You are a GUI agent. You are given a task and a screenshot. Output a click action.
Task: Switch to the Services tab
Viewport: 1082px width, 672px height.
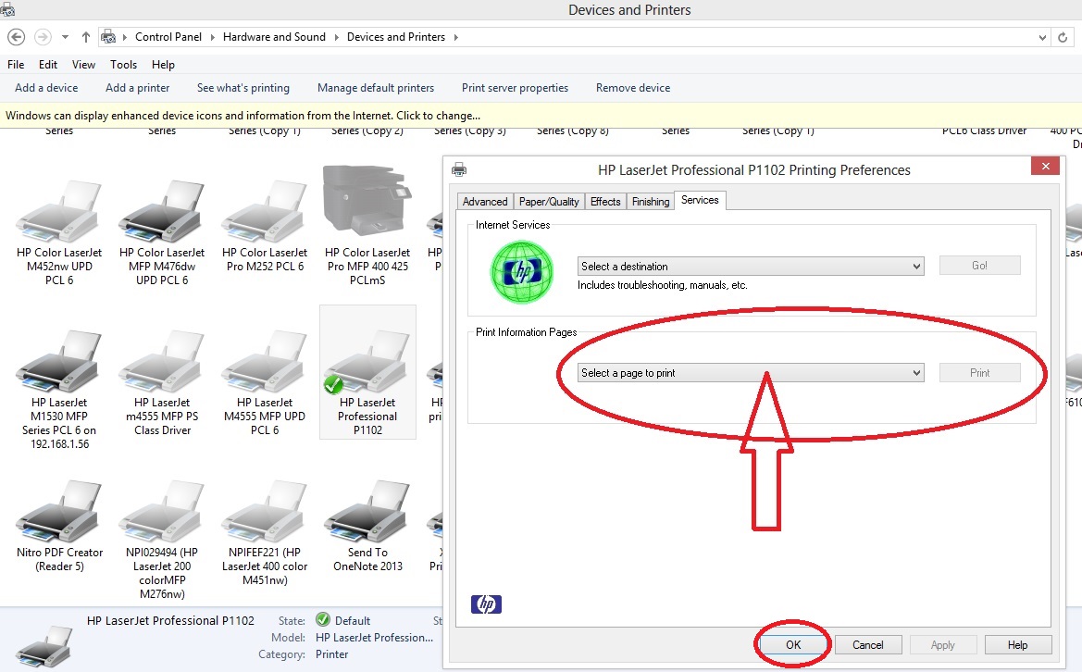tap(700, 200)
